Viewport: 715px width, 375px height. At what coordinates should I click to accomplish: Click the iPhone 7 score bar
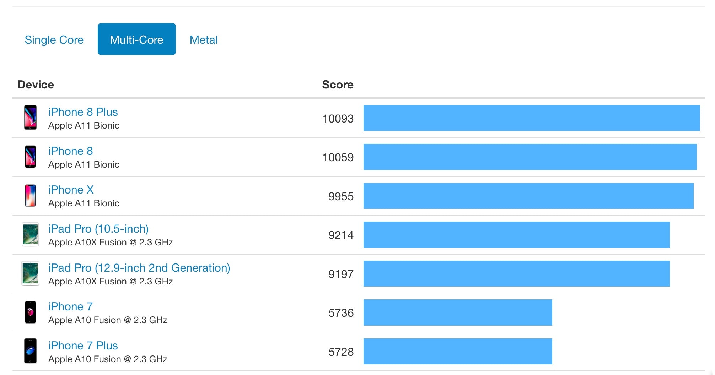point(458,312)
